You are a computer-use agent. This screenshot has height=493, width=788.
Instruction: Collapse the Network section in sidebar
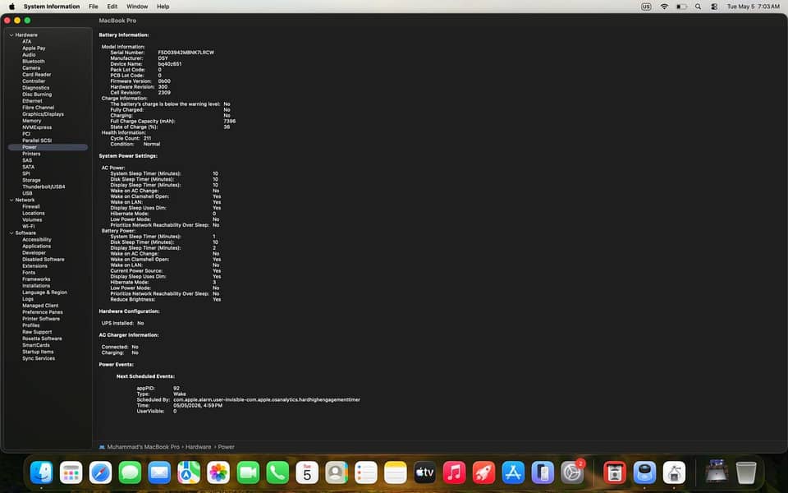point(11,200)
